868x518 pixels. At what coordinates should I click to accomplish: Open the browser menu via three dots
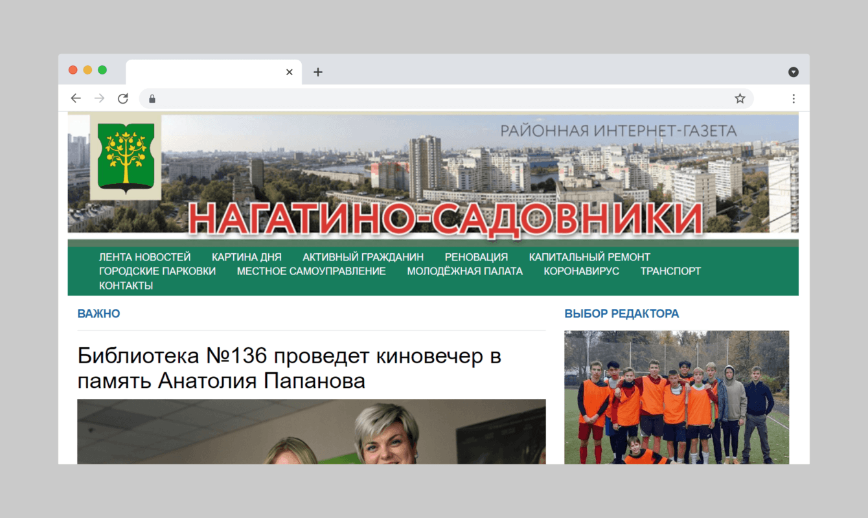pos(794,98)
